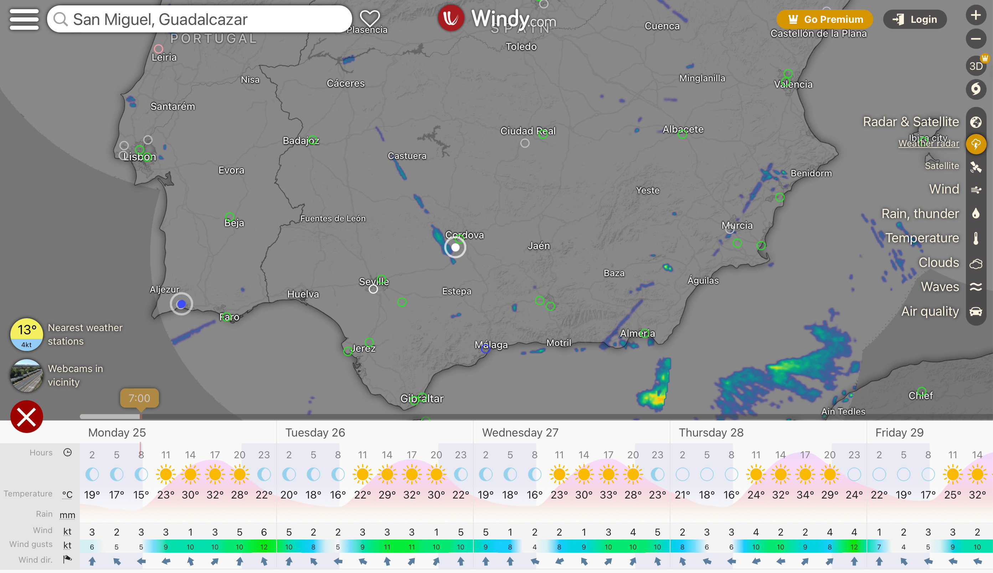Toggle wind speed unit kt
The image size is (993, 573).
coord(67,532)
